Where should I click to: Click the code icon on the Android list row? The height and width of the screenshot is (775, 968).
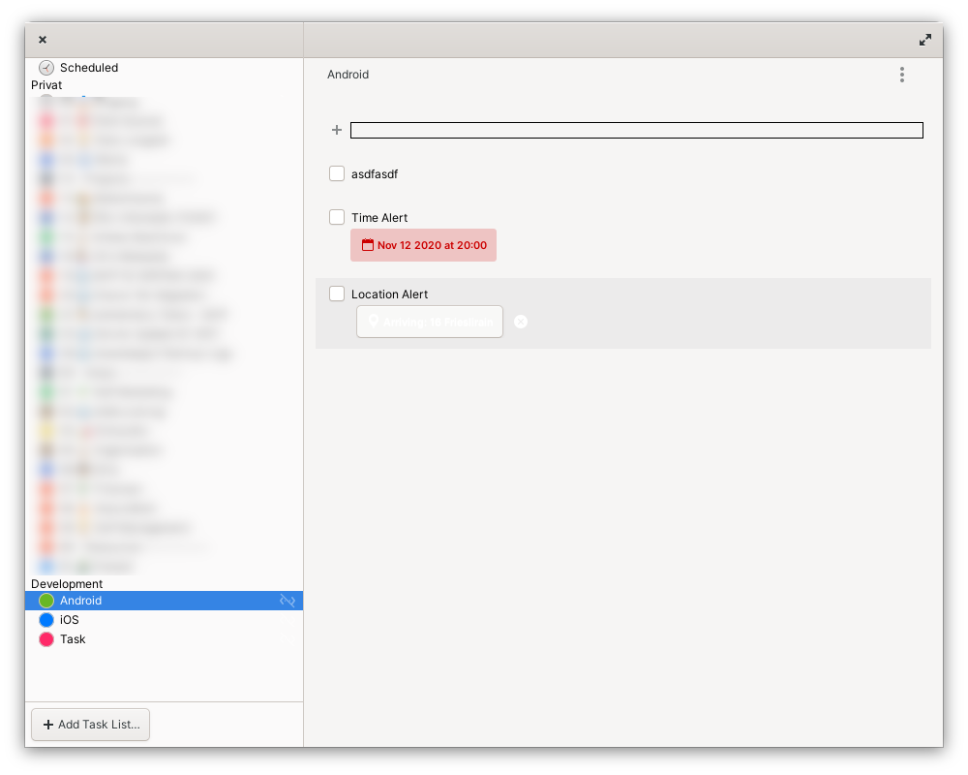coord(287,600)
